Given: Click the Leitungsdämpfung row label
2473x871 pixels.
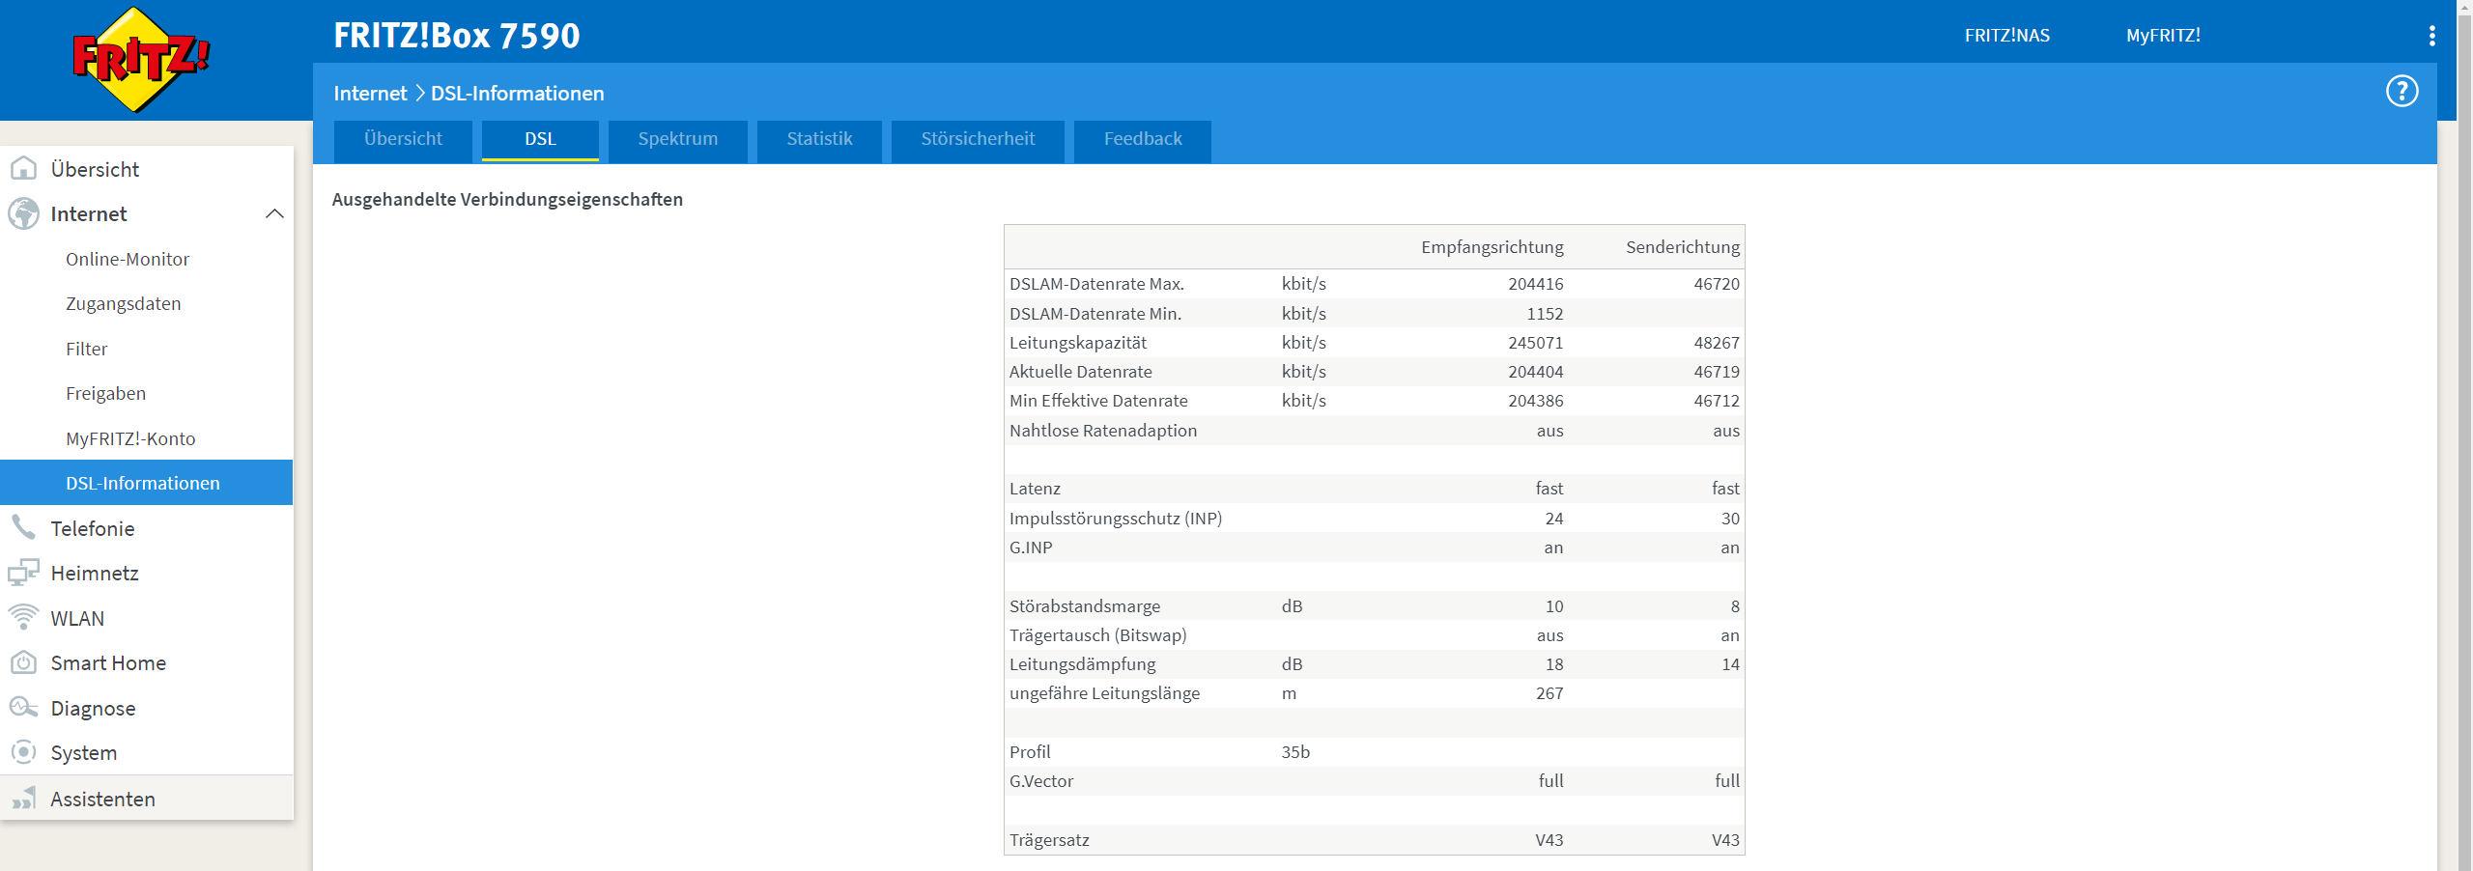Looking at the screenshot, I should click(x=1082, y=664).
